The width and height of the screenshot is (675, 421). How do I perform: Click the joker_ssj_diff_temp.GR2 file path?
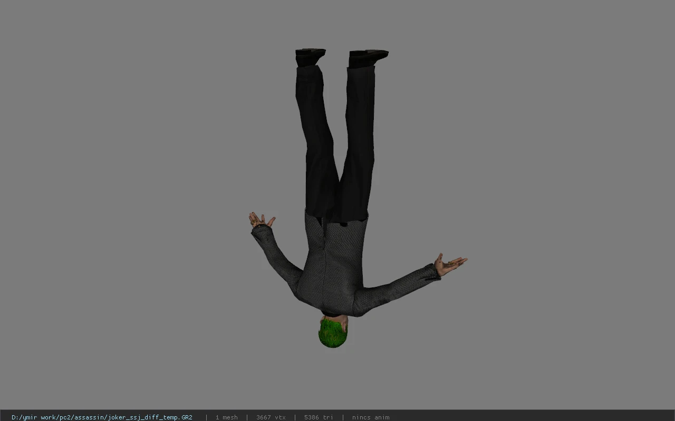click(102, 417)
